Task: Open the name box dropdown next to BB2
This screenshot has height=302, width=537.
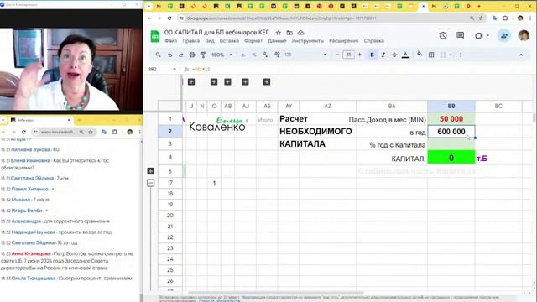Action: coord(175,69)
